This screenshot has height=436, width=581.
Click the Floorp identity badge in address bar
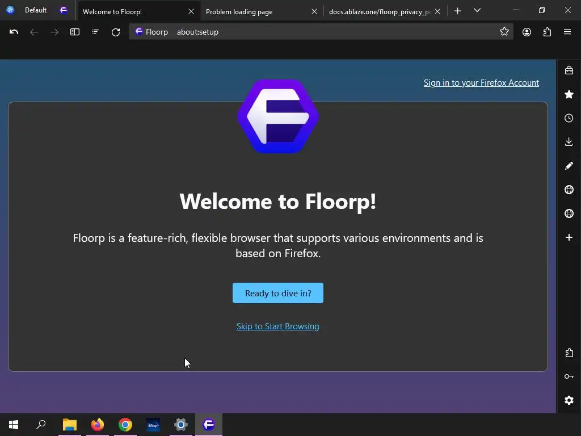click(x=151, y=32)
